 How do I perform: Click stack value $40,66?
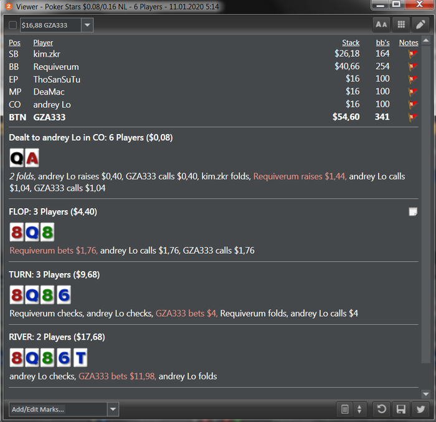tap(347, 66)
